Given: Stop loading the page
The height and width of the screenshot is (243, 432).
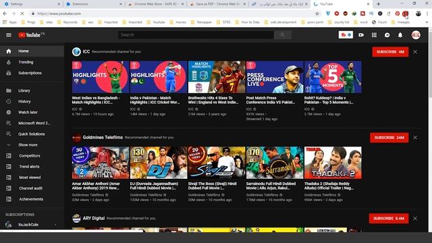Looking at the screenshot, I should coord(22,13).
